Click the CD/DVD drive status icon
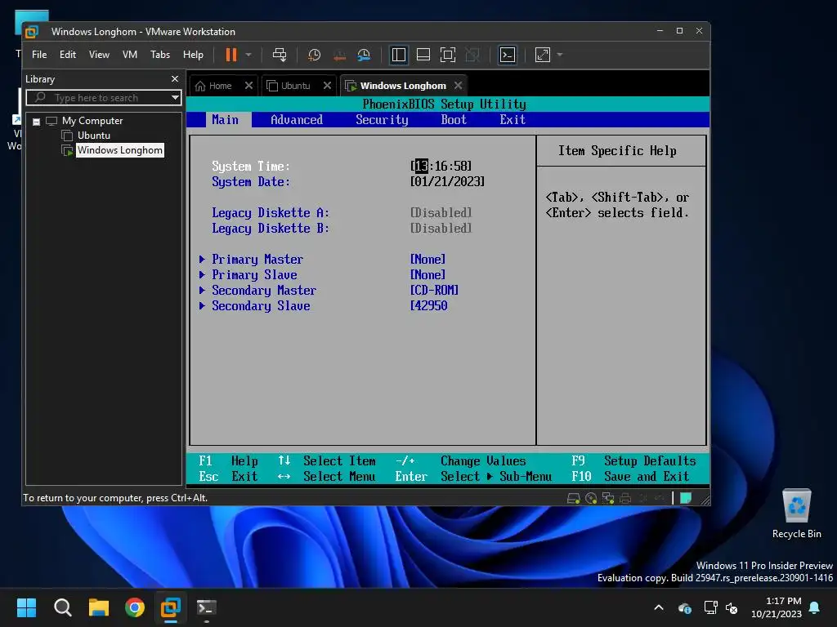 pyautogui.click(x=591, y=499)
